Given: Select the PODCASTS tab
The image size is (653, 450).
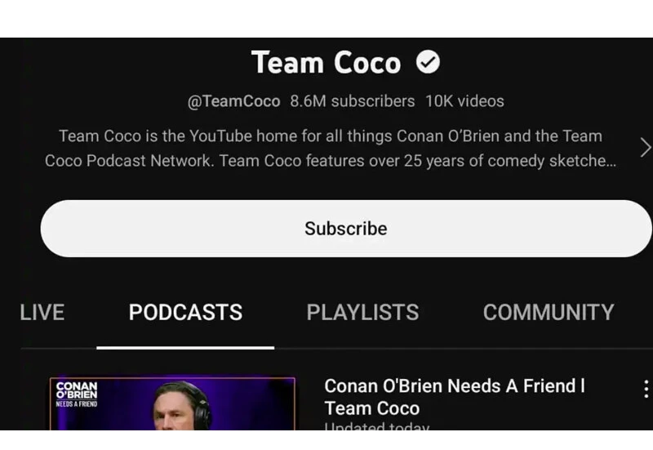Looking at the screenshot, I should (185, 312).
